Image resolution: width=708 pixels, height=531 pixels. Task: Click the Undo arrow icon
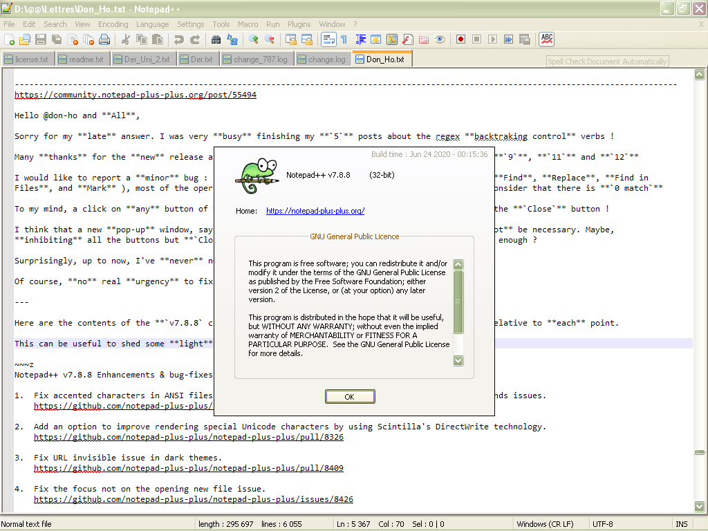tap(179, 39)
